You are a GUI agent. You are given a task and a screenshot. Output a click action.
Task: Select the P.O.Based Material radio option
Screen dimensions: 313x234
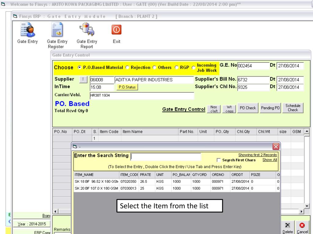pos(80,67)
